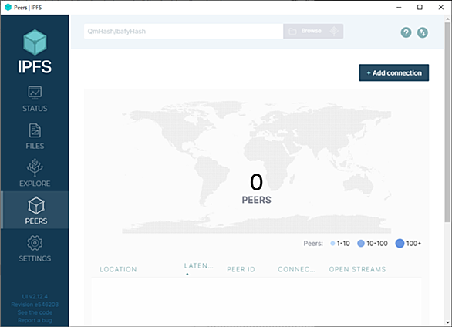The image size is (452, 327).
Task: Open the Status page icon
Action: (35, 93)
